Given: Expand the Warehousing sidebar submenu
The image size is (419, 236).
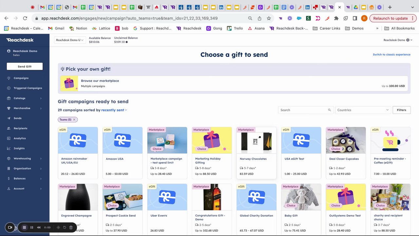Looking at the screenshot, I should 41,159.
